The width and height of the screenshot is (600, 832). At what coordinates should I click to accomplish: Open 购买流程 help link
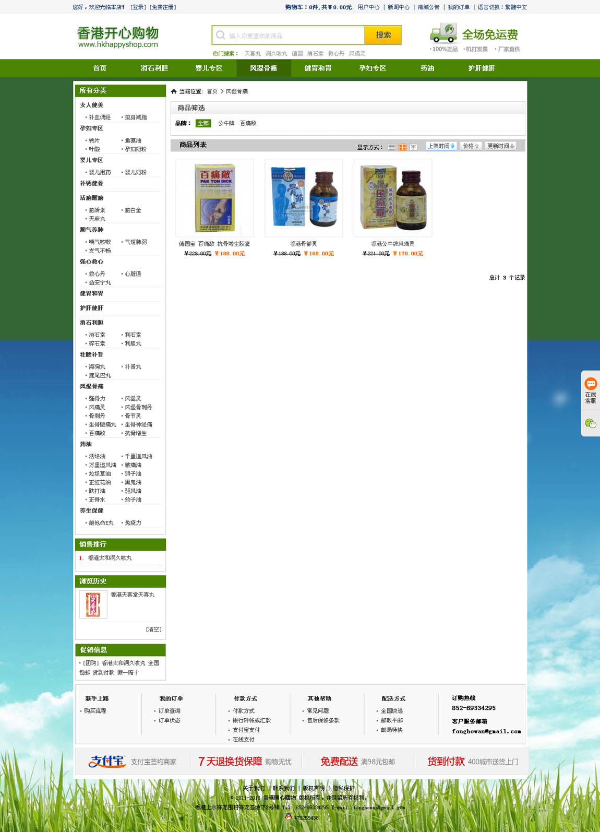pos(95,711)
